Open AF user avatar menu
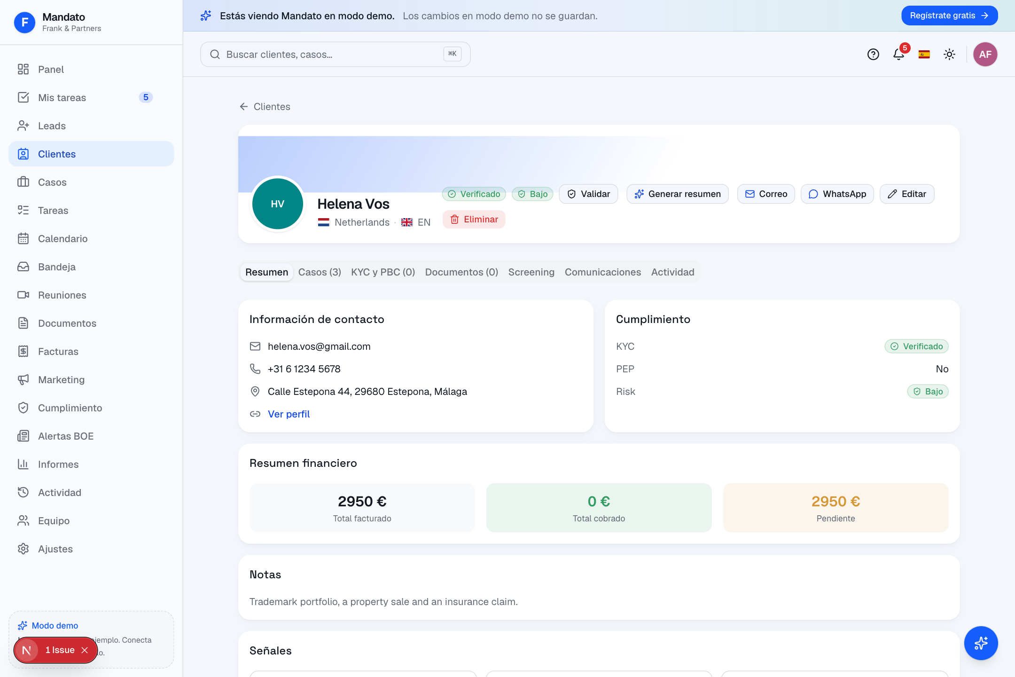This screenshot has height=677, width=1015. [x=985, y=55]
